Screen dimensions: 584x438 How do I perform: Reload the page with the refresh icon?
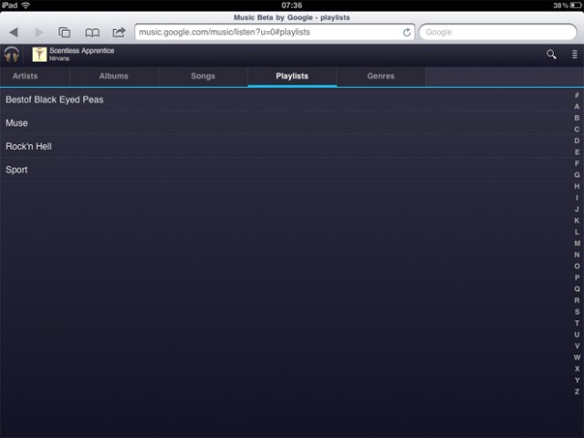coord(407,33)
